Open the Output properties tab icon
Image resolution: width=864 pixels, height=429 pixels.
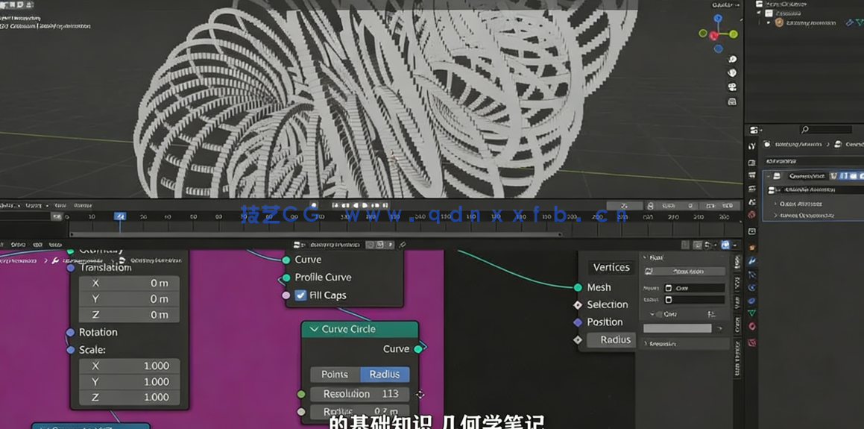tap(752, 175)
